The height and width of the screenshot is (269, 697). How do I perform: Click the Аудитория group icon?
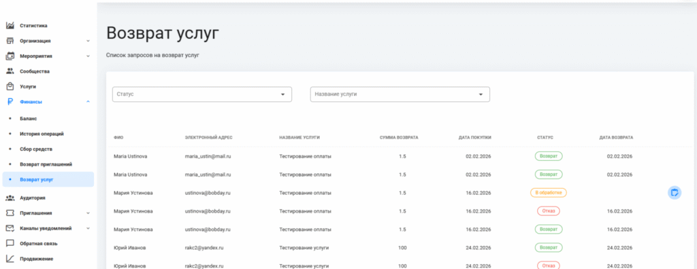[x=10, y=198]
